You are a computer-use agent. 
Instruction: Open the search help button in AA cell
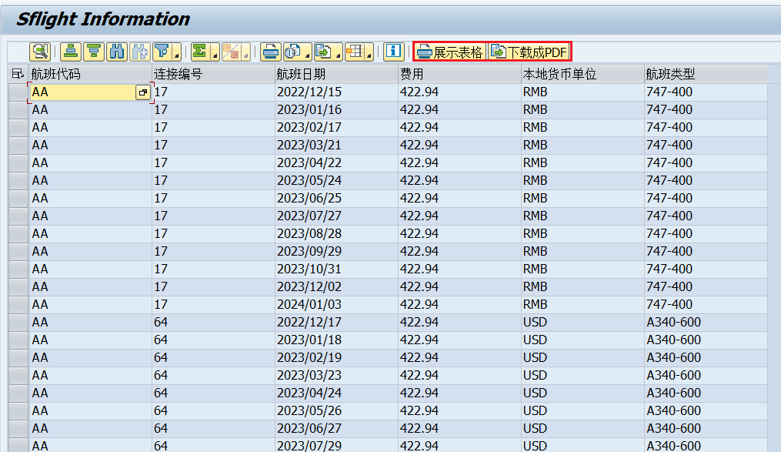[142, 92]
